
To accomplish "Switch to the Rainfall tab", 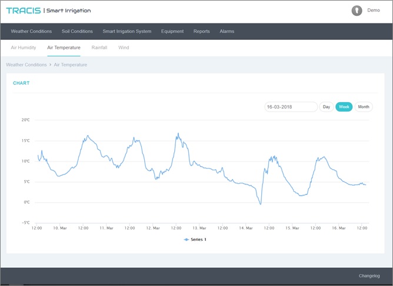I will point(99,48).
